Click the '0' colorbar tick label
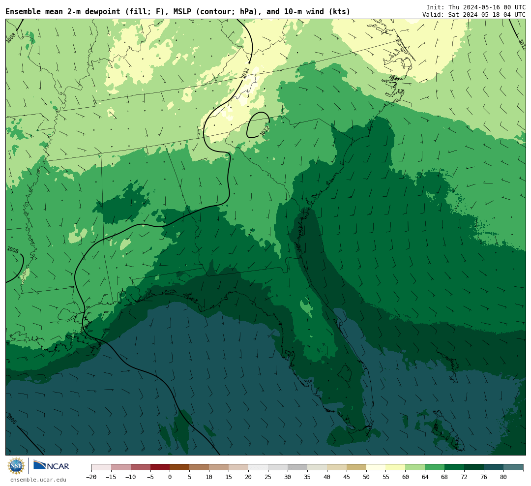The height and width of the screenshot is (486, 531). (x=170, y=477)
